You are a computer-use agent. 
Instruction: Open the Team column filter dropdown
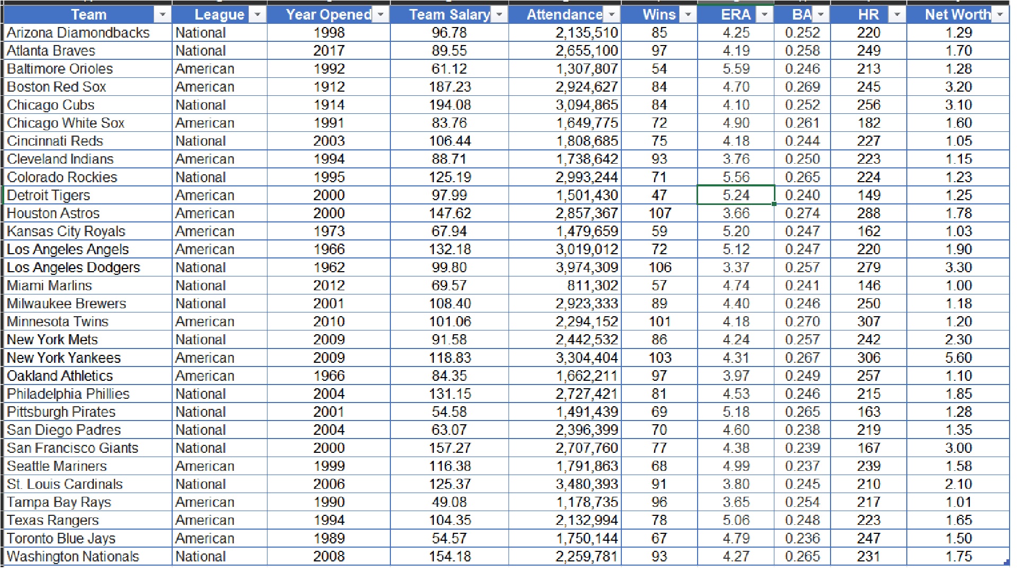pos(163,15)
